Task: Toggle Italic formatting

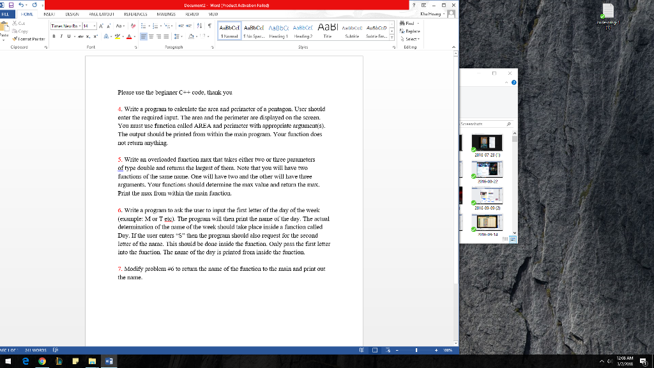Action: (x=61, y=36)
